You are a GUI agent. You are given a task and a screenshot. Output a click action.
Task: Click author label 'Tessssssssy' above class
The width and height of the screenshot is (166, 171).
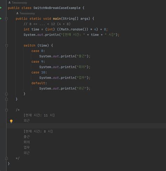tap(19, 2)
